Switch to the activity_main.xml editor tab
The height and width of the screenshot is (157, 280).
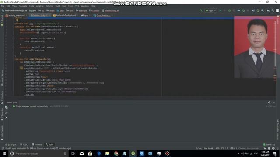[x=16, y=16]
